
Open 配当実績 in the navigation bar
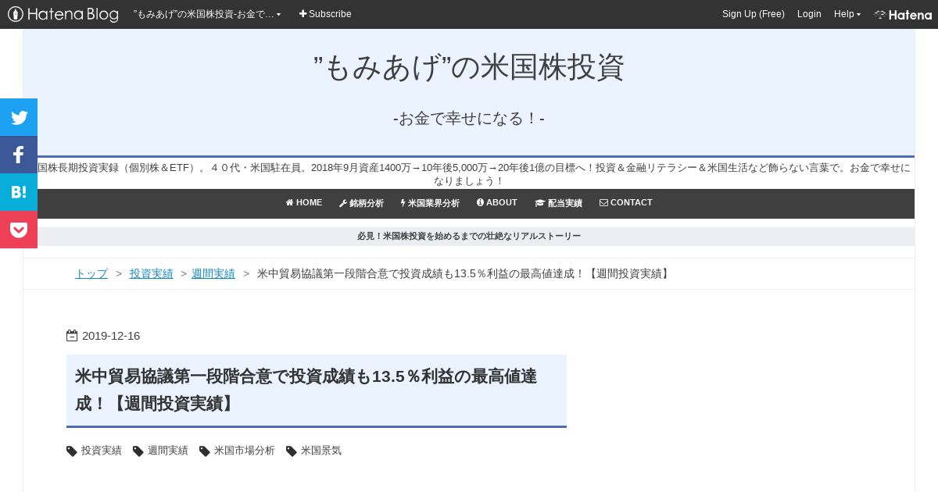(558, 203)
